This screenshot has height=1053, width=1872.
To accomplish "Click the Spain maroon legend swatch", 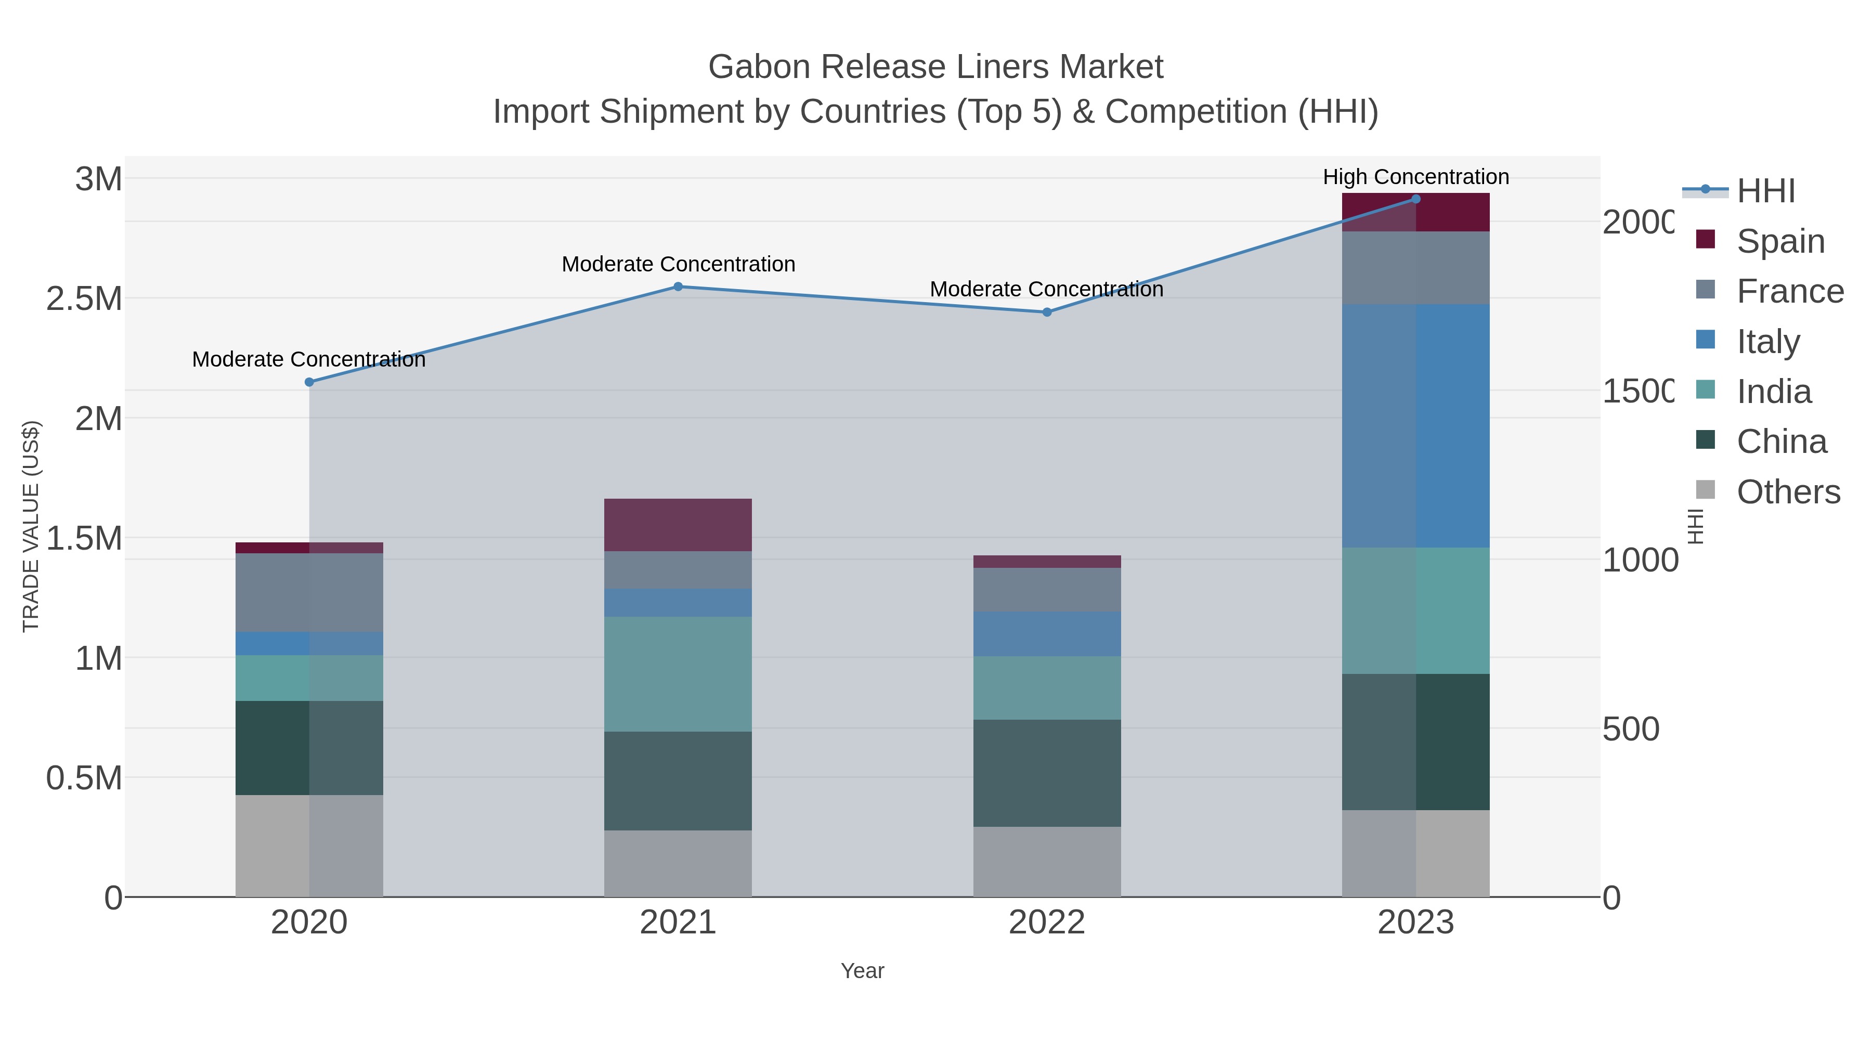I will pos(1706,239).
